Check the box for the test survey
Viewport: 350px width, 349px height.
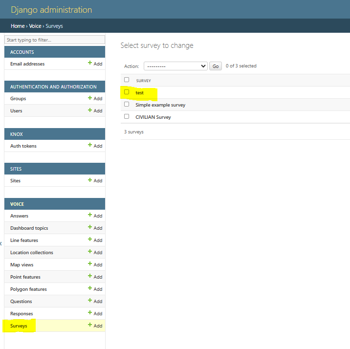click(127, 92)
